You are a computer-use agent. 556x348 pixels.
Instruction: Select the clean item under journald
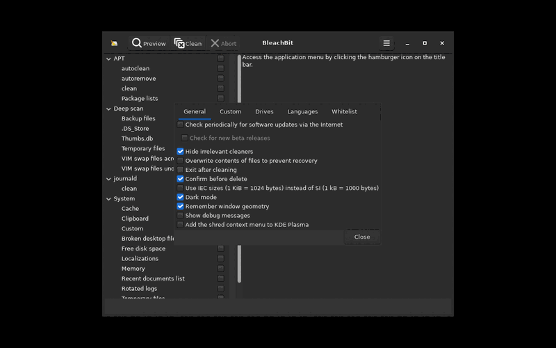click(x=129, y=189)
